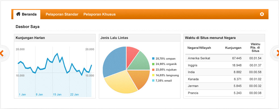279x109 pixels.
Task: Open the Pelaporan Khusus tab
Action: pos(99,14)
